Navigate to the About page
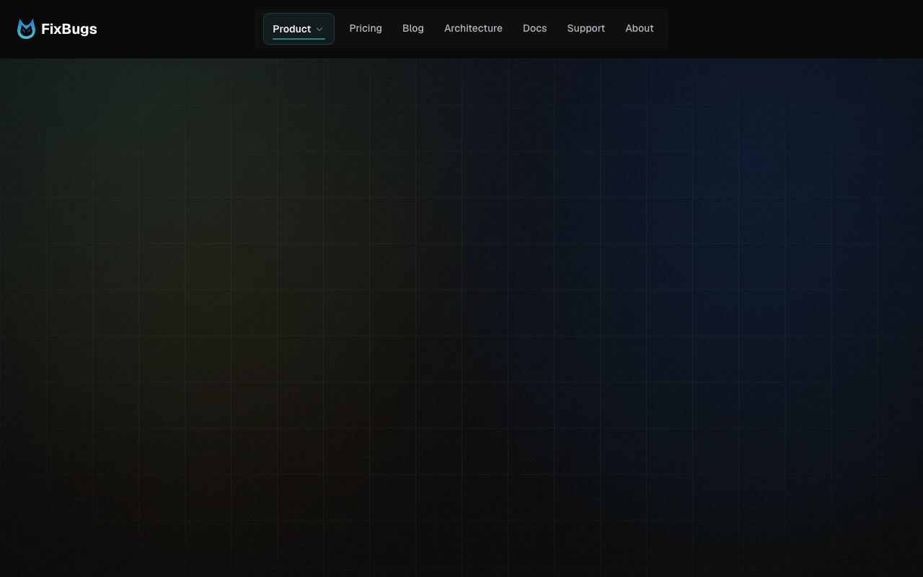Viewport: 923px width, 577px height. tap(640, 28)
